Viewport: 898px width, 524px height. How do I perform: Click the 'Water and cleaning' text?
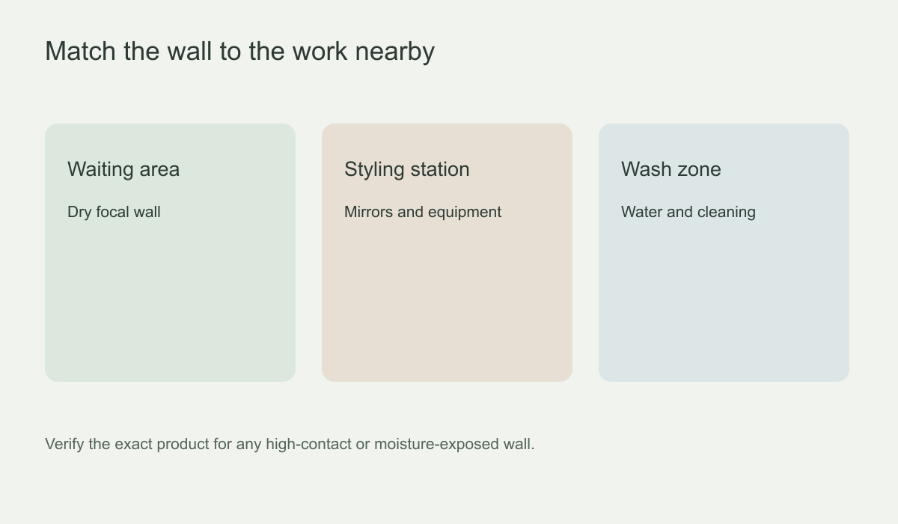(688, 212)
